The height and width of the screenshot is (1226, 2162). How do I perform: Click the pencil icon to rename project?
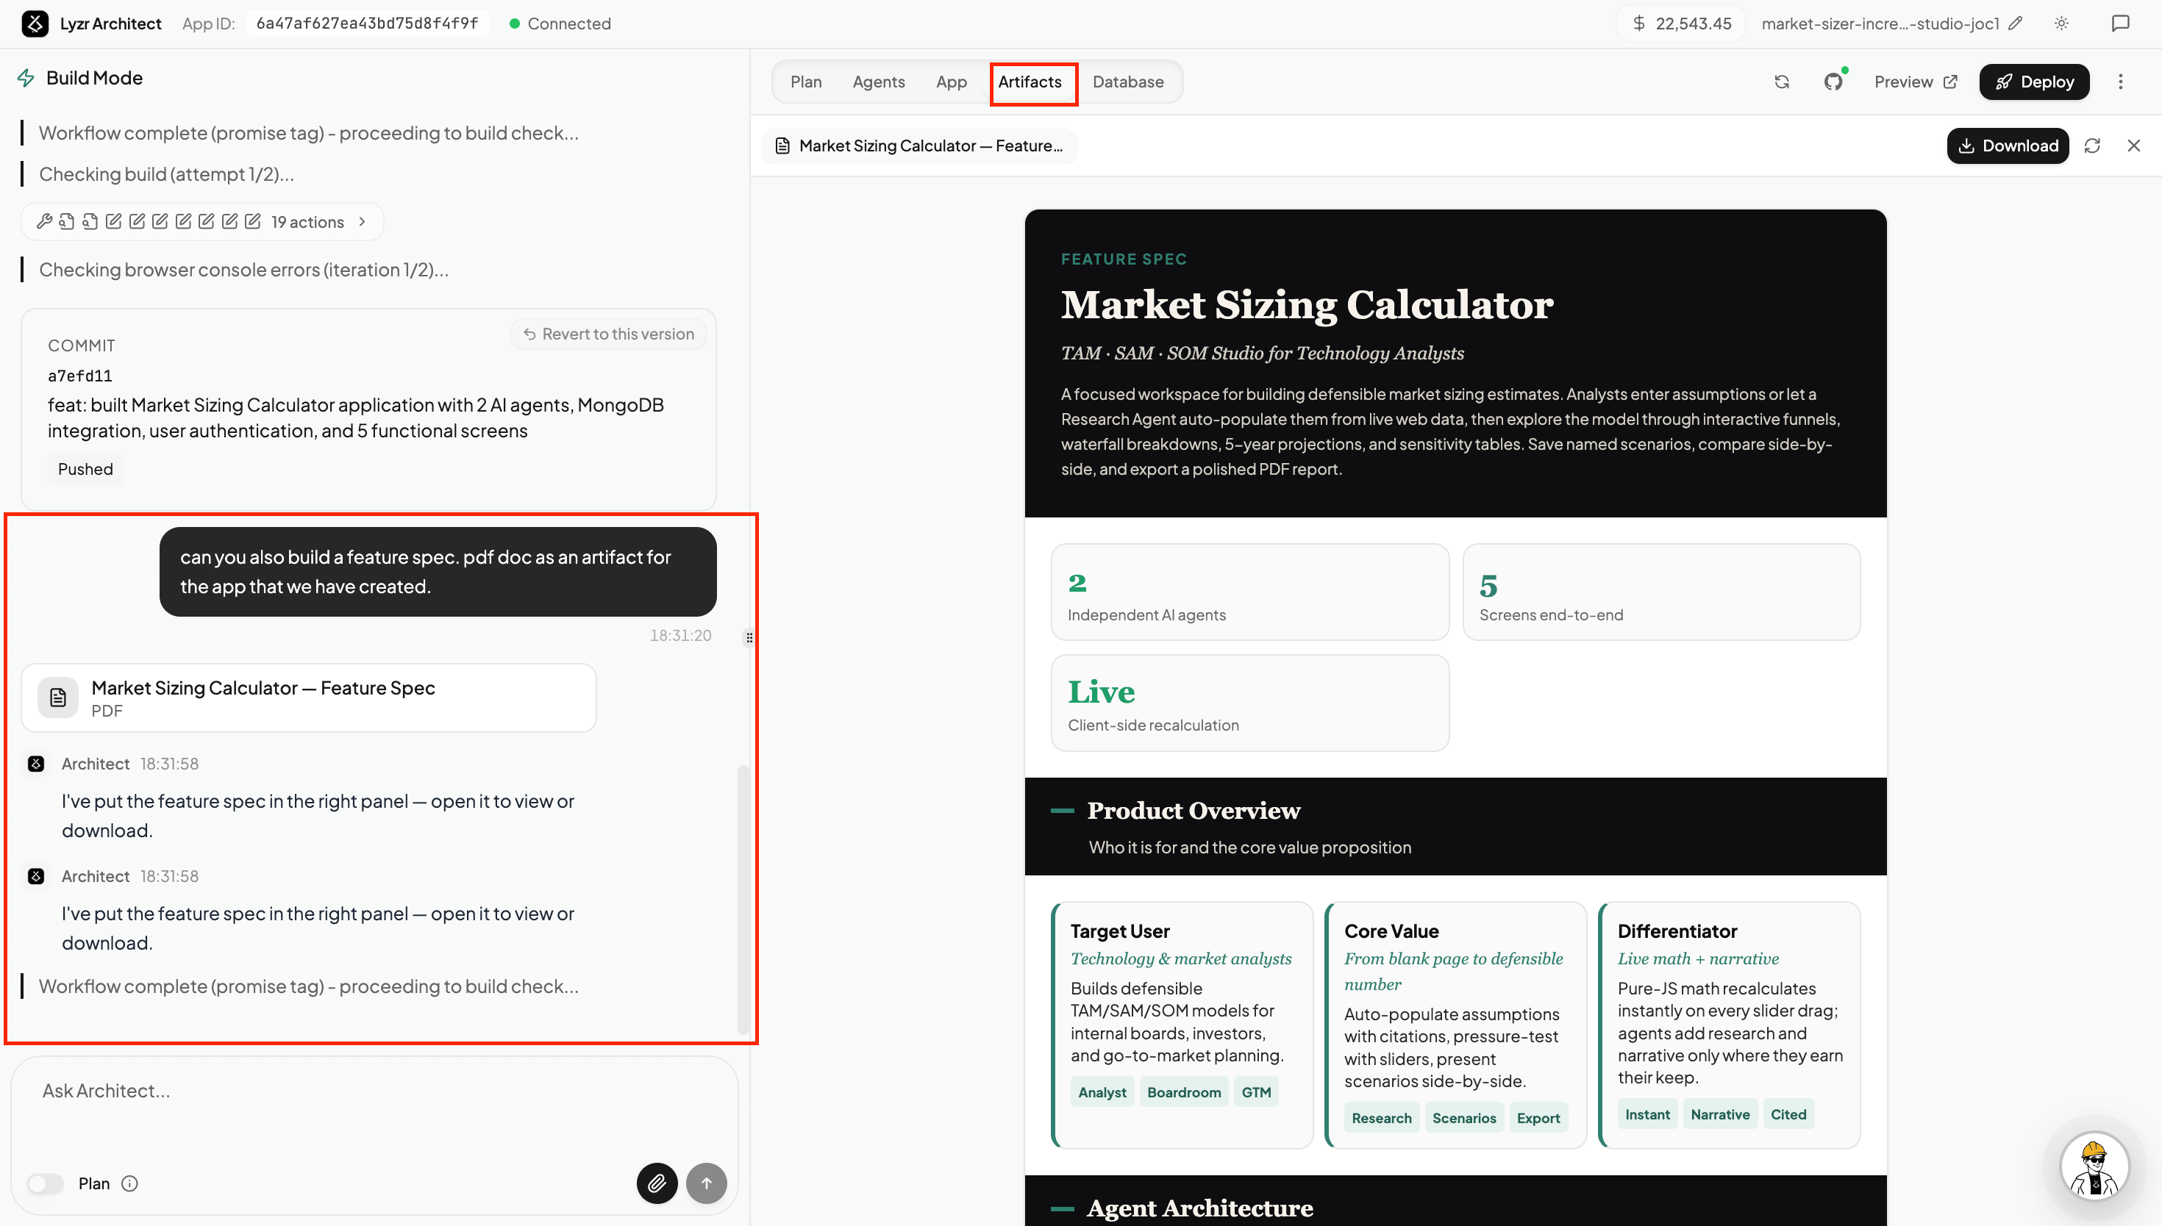[2016, 24]
